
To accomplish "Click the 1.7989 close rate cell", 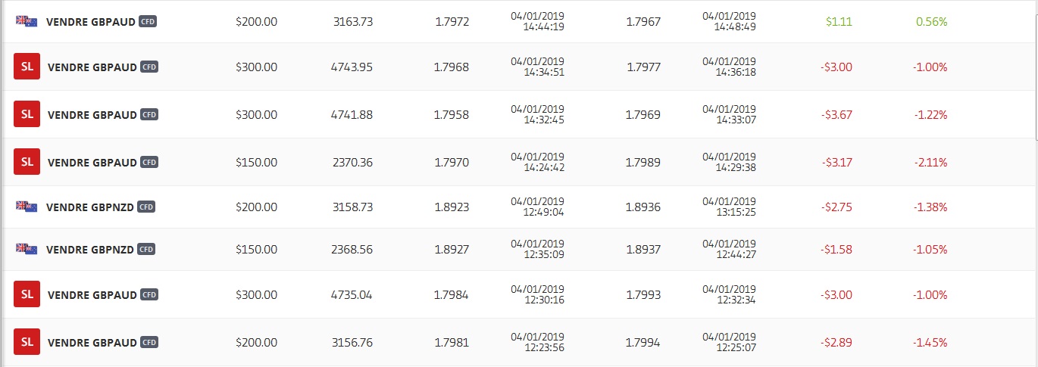I will (643, 162).
